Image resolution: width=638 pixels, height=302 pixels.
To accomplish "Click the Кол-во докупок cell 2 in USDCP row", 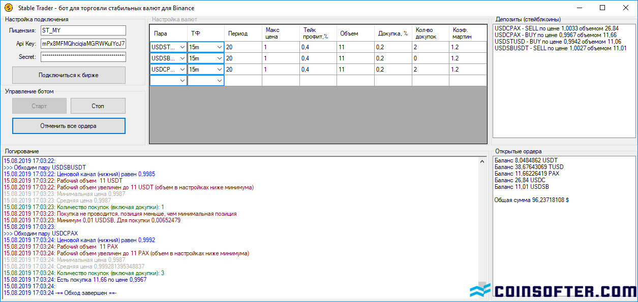I will [430, 69].
